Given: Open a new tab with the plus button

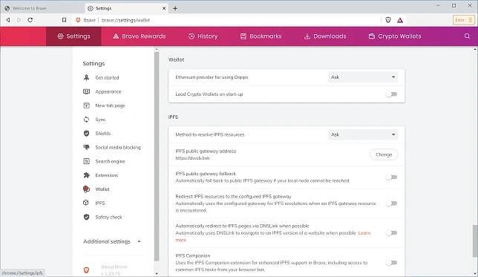Looking at the screenshot, I should (175, 9).
